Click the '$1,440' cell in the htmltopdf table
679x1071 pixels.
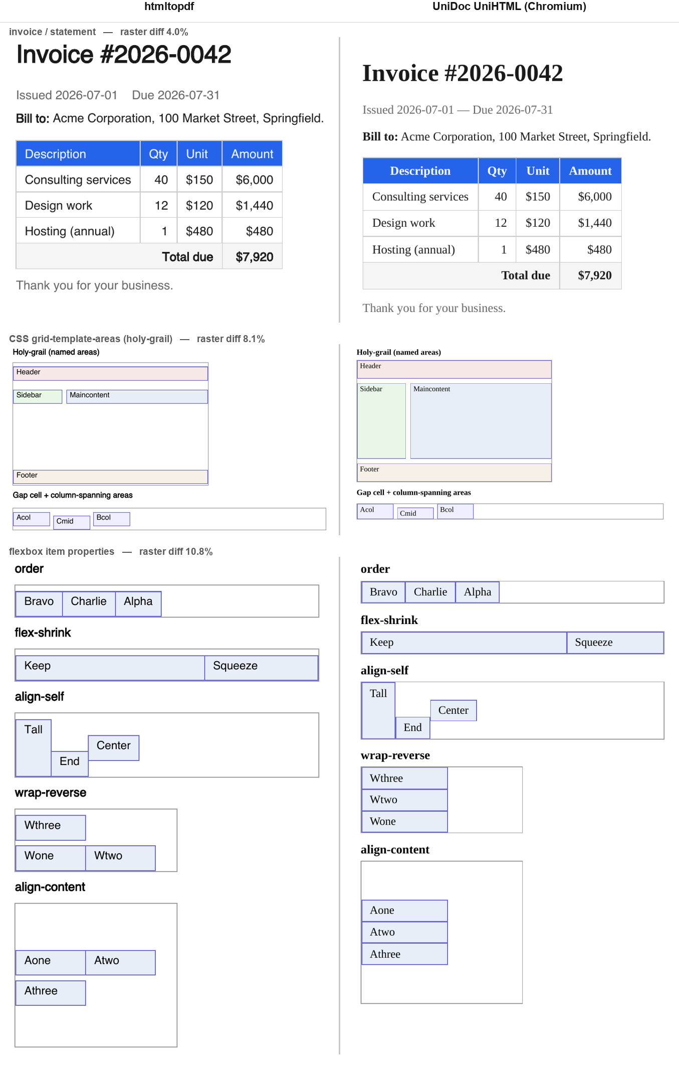click(252, 205)
